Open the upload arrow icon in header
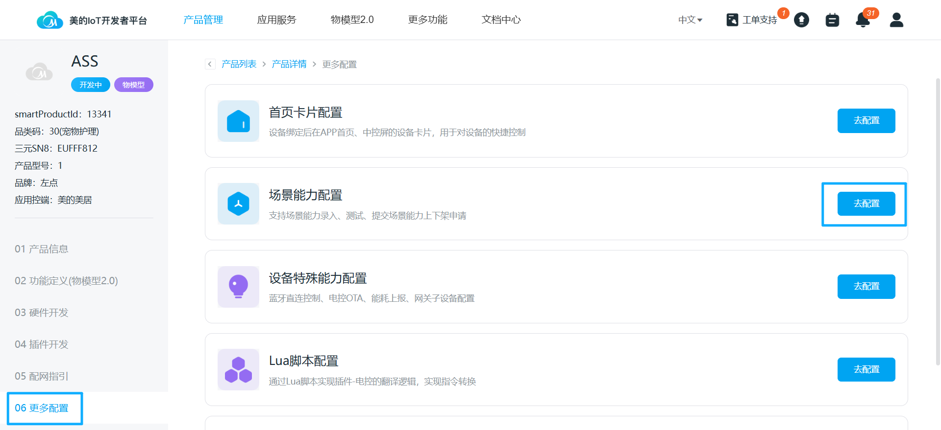The width and height of the screenshot is (941, 430). tap(801, 20)
